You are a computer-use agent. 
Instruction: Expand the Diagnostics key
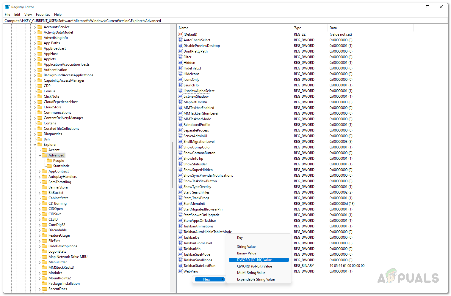coord(35,134)
